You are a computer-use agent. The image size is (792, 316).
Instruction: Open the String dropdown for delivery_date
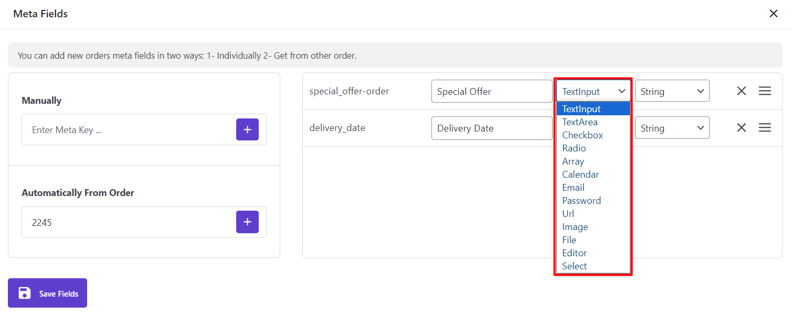672,128
